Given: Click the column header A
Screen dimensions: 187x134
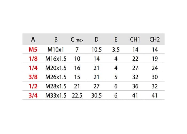Looking at the screenshot, I should click(33, 39).
